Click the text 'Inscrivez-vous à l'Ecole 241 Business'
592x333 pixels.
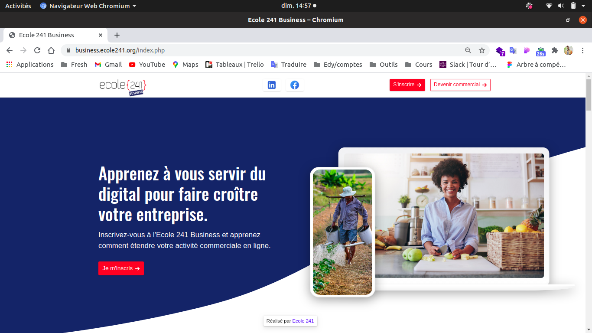(x=159, y=235)
